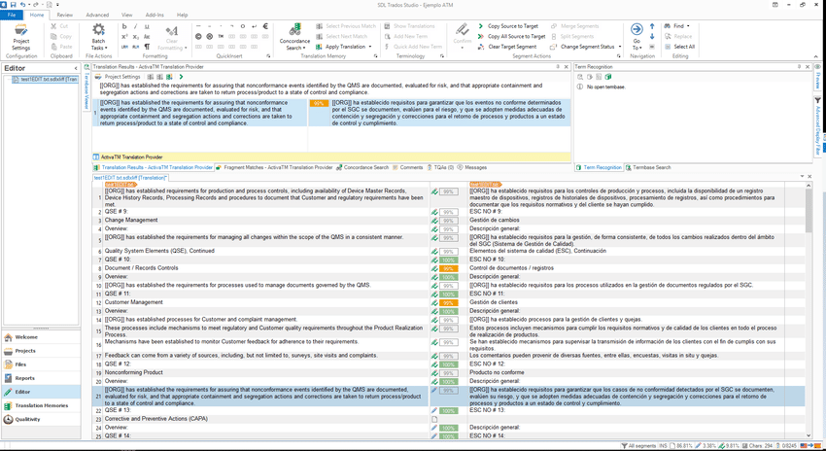Click the Concordance Search binoculars icon
Viewport: 826px width, 451px height.
click(295, 29)
